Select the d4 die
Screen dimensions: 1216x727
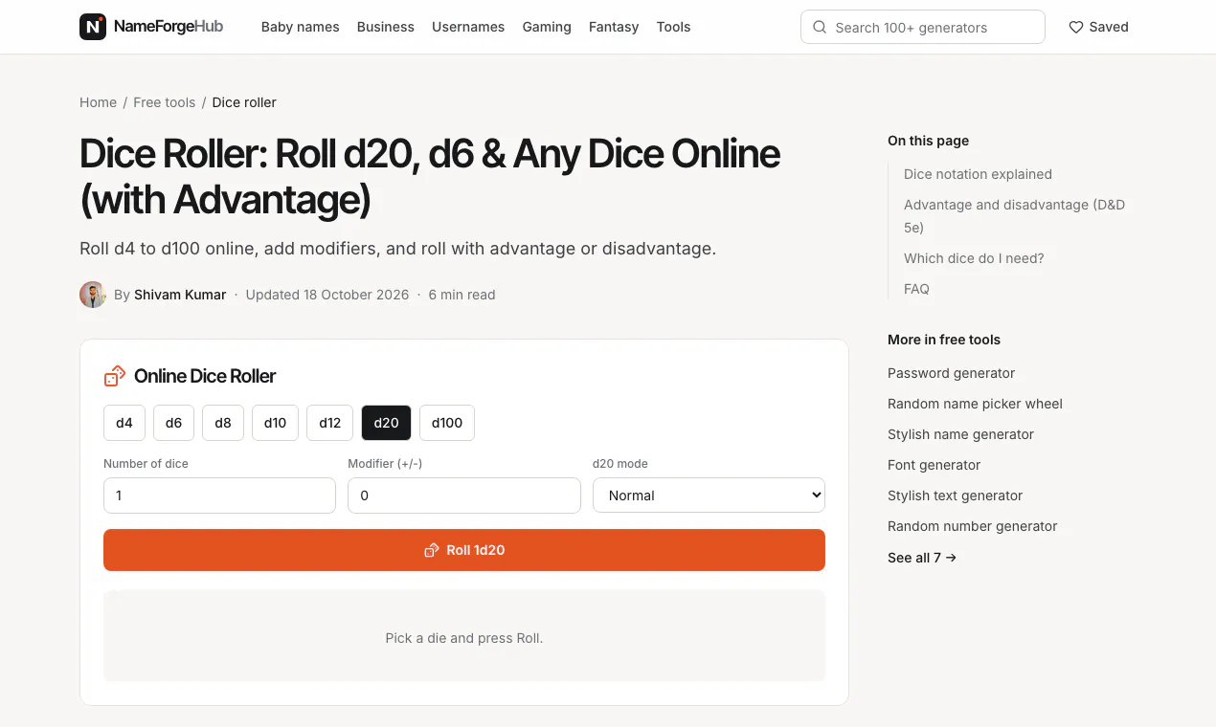124,423
